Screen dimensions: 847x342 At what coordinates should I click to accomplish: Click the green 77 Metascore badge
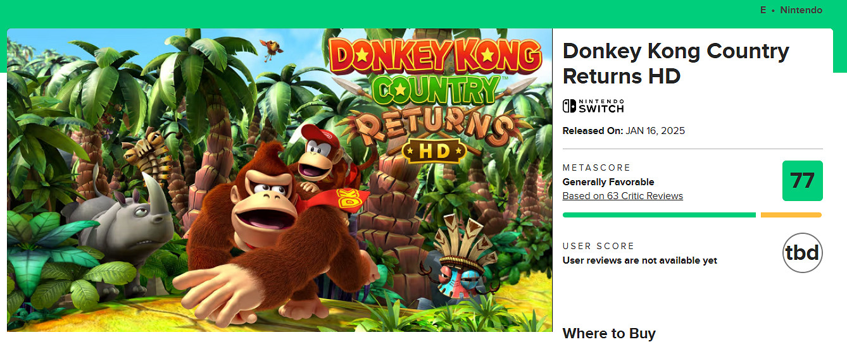click(802, 181)
